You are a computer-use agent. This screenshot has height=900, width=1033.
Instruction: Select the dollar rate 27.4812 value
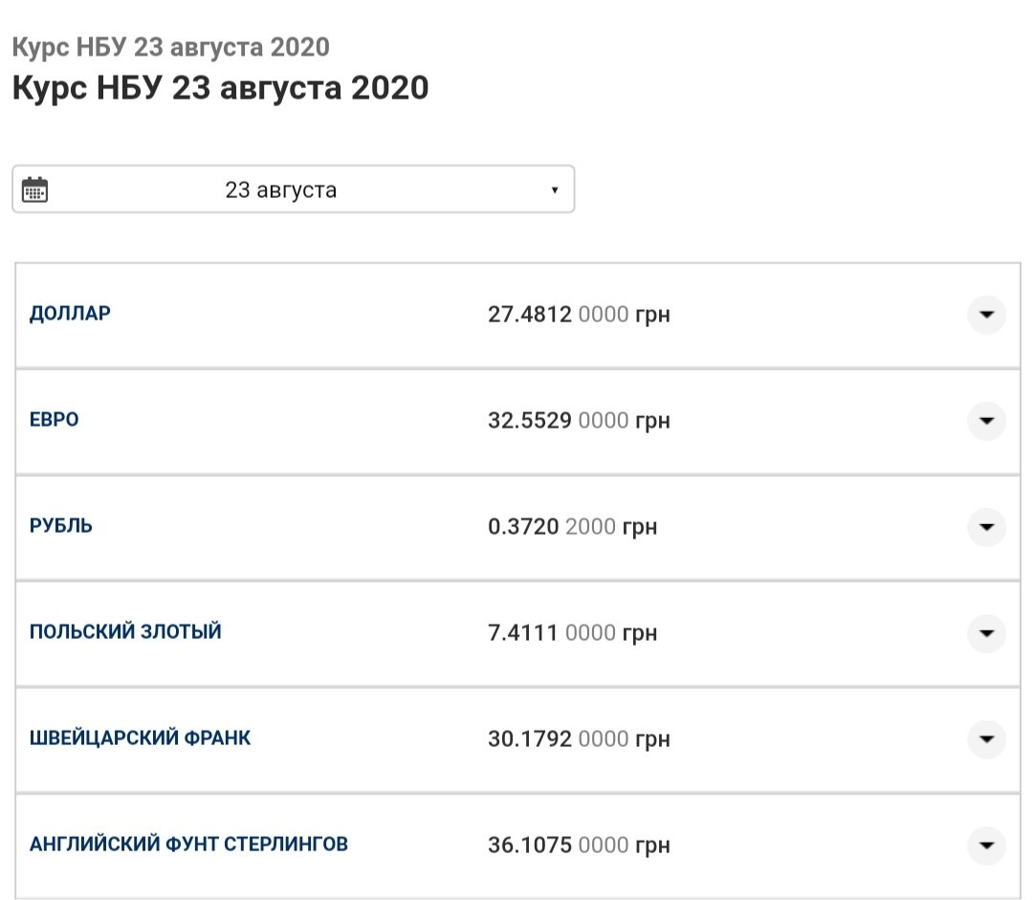530,315
